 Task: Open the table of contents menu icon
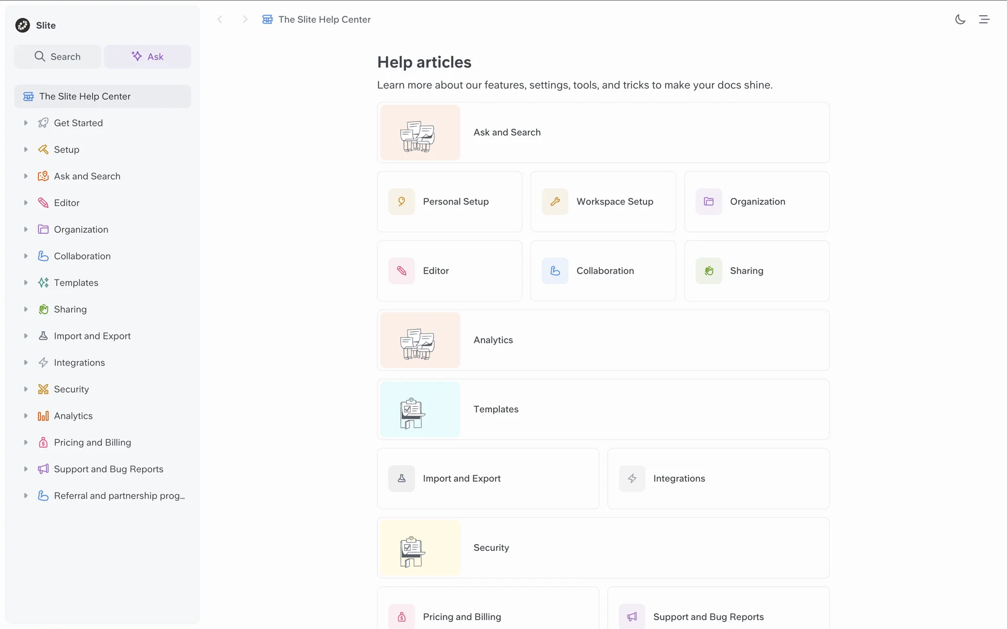click(984, 19)
